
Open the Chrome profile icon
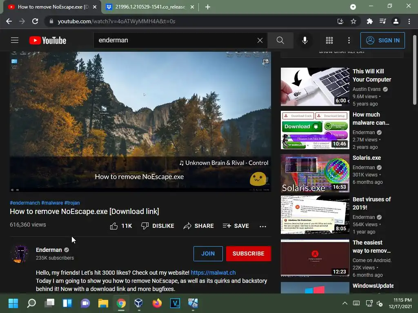396,21
